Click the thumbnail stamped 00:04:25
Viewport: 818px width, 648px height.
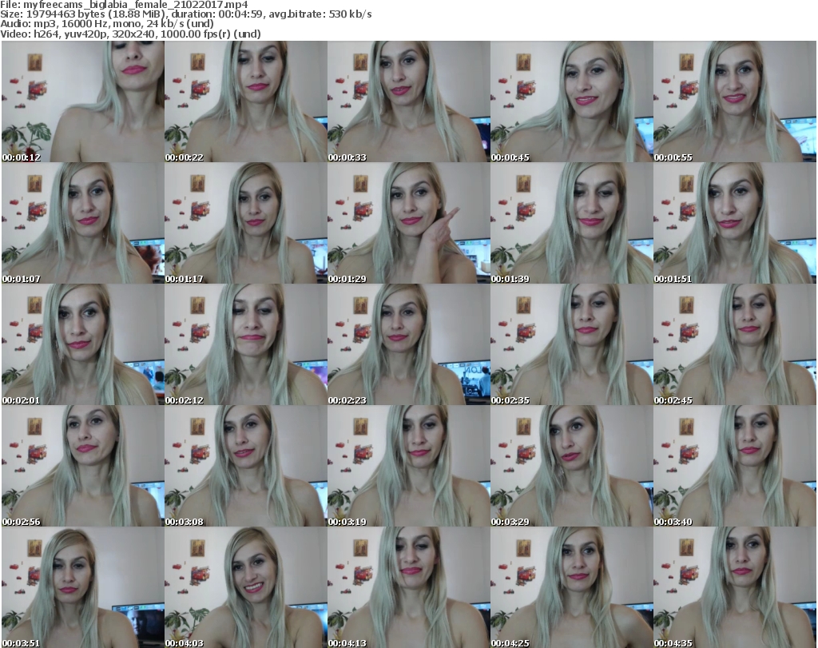(571, 587)
